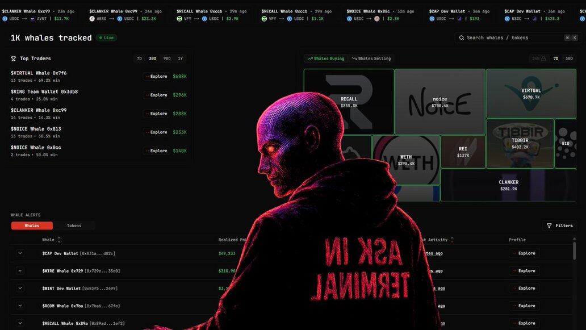Expand the $ROOM Whale 0x7ba row
586x330 pixels.
pyautogui.click(x=20, y=306)
